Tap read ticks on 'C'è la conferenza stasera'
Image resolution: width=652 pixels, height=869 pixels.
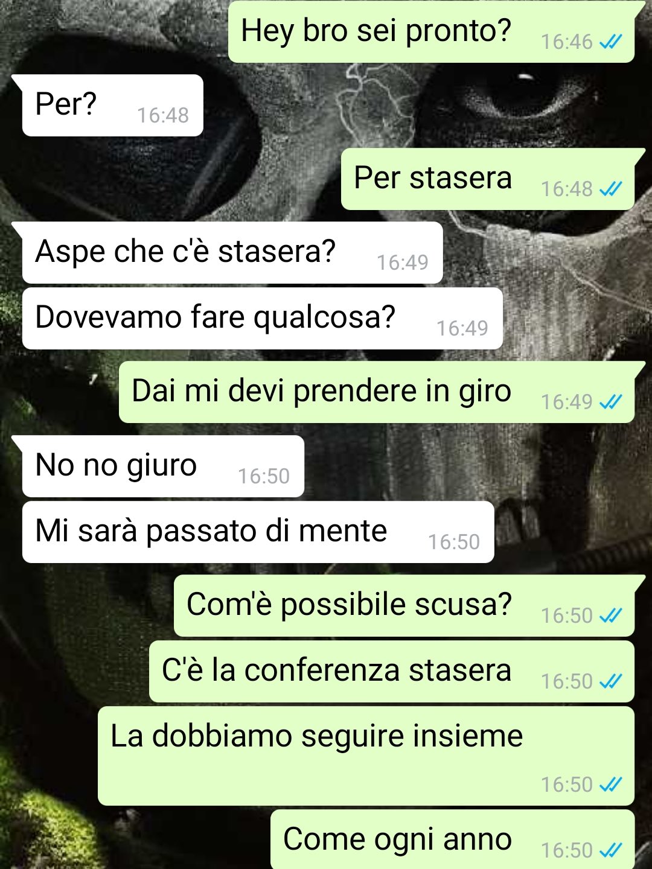(x=610, y=681)
